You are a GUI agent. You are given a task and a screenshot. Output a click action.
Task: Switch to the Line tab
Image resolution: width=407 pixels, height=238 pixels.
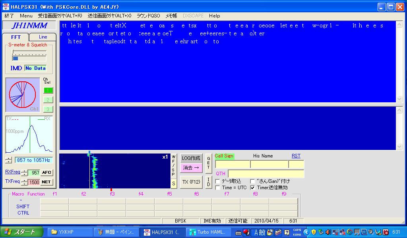point(43,37)
